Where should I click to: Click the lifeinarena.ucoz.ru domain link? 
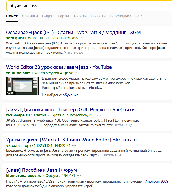pyautogui.click(x=24, y=176)
